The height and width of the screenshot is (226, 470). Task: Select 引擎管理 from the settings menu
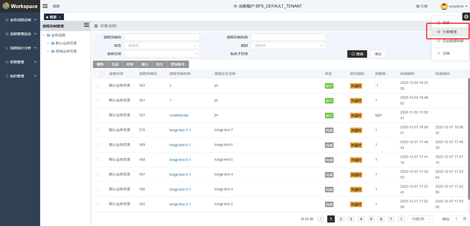click(449, 32)
